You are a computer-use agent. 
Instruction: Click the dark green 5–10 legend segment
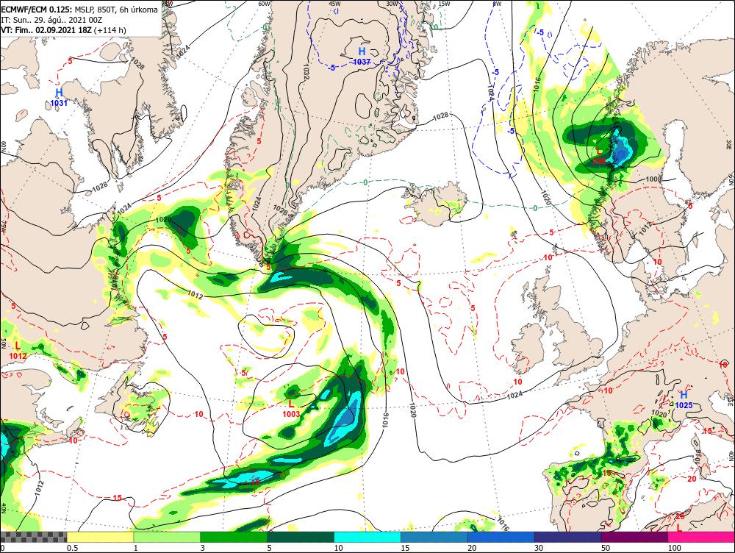(x=301, y=537)
